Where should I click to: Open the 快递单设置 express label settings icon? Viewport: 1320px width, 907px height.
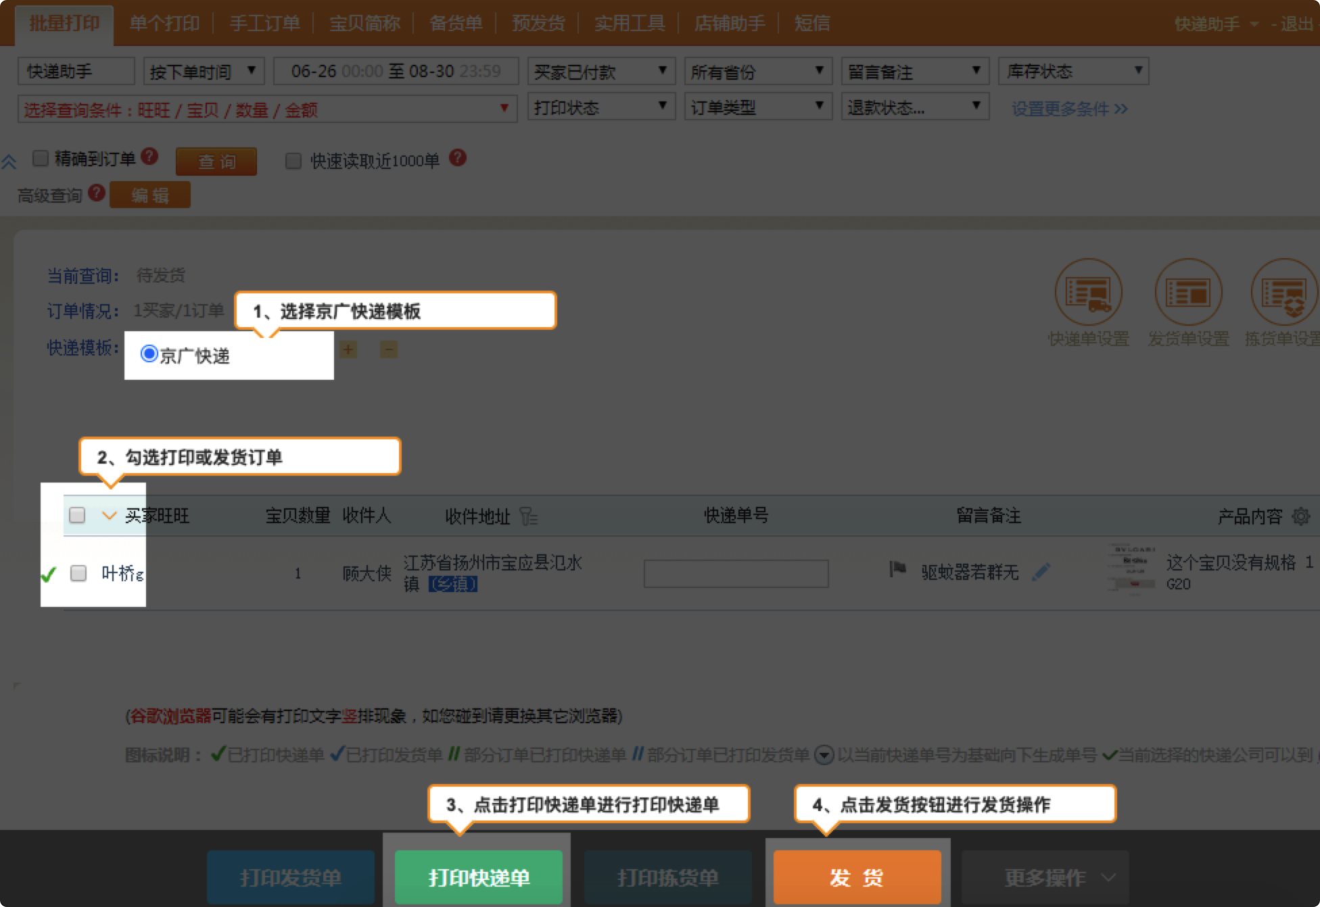(1088, 292)
